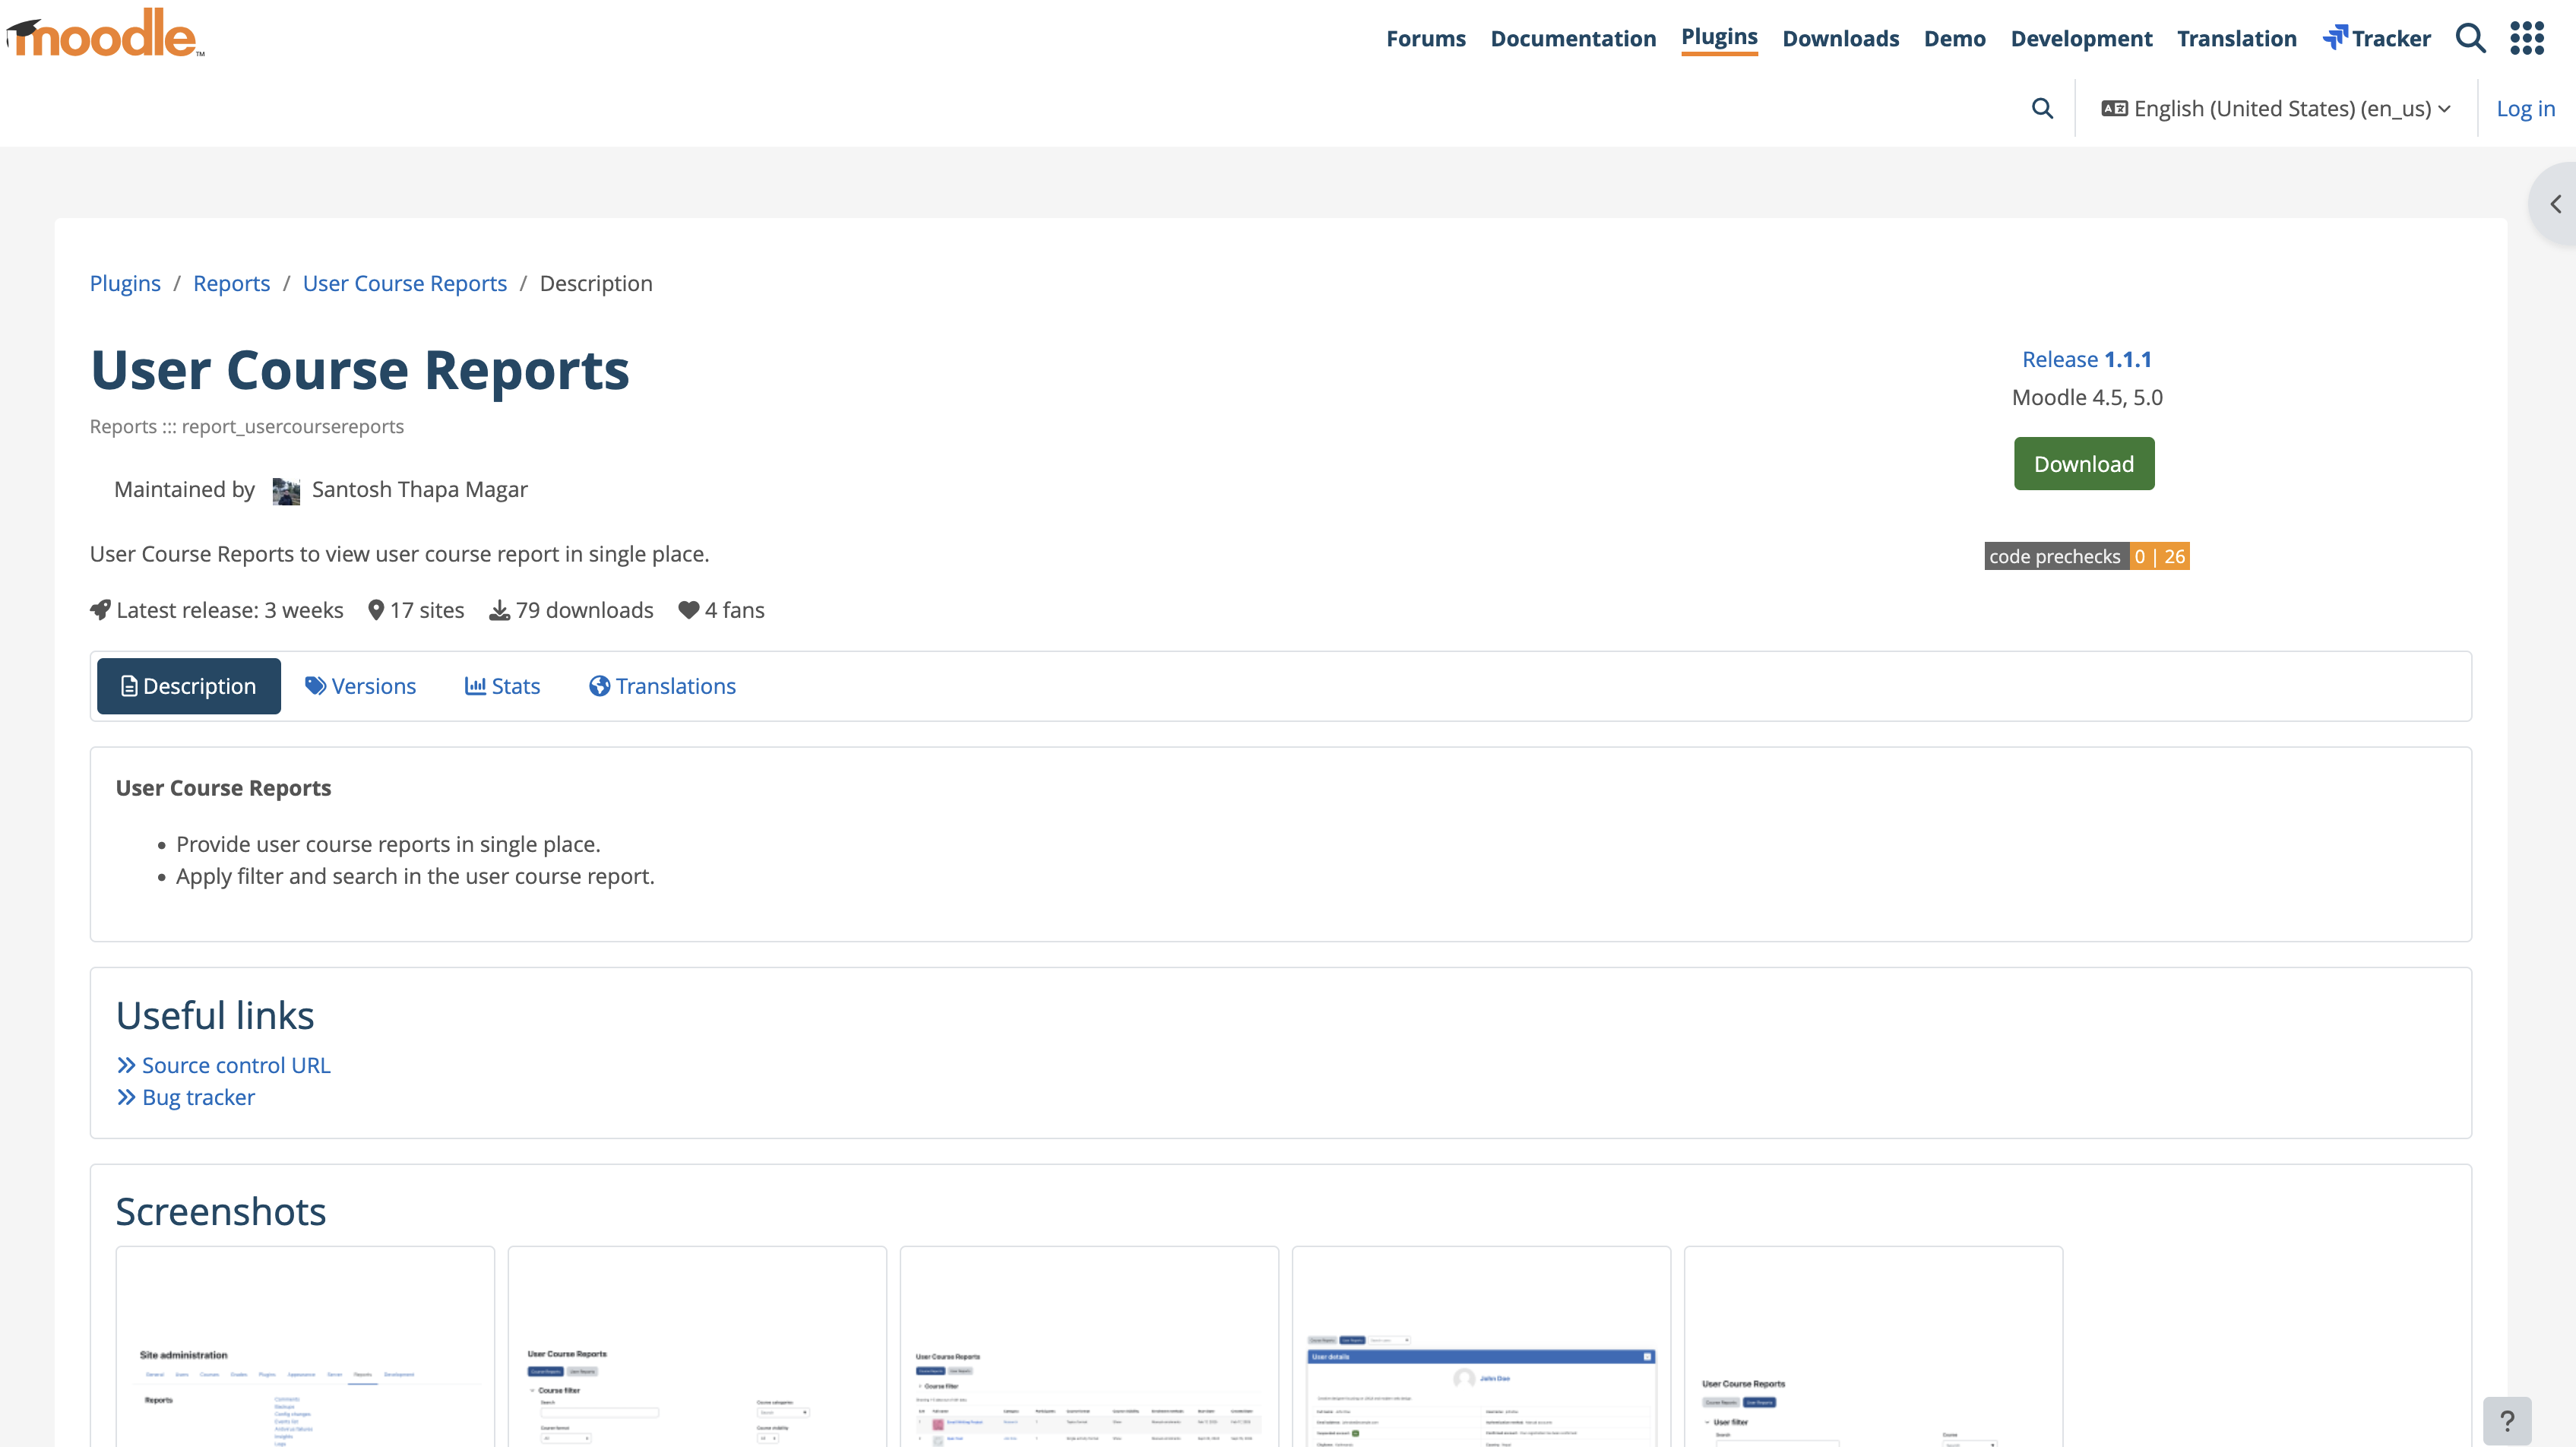Open the nine-dot apps grid menu
The image size is (2576, 1447).
pos(2526,38)
